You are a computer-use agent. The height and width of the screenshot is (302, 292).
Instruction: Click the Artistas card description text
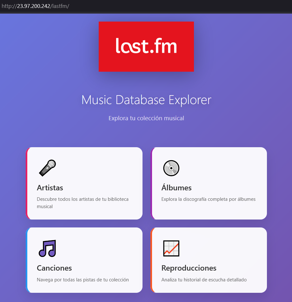click(x=83, y=203)
